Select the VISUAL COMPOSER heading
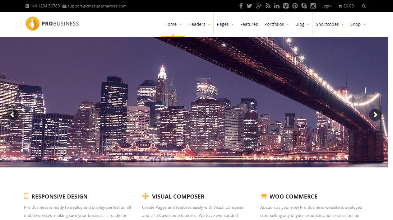The image size is (393, 220). [178, 197]
